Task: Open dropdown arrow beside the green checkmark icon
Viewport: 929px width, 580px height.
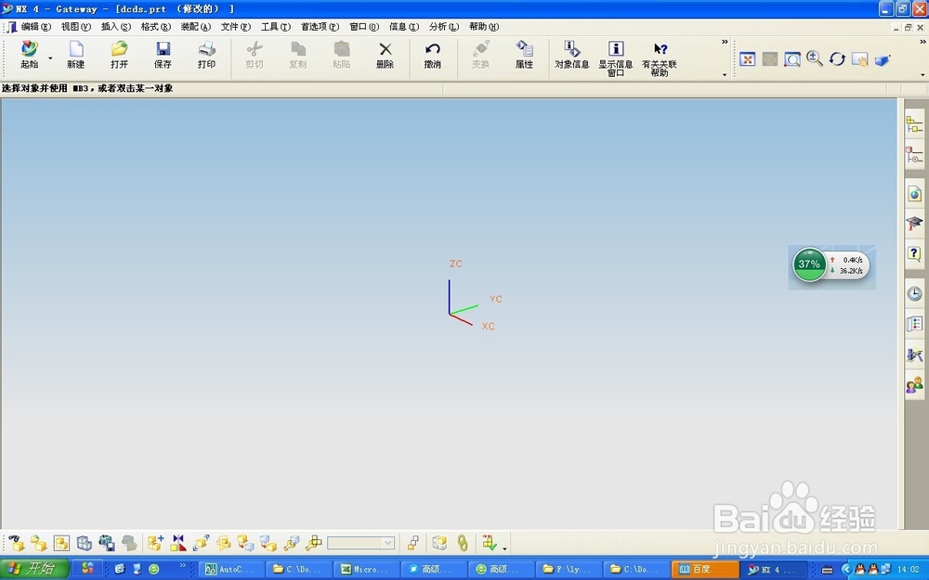Action: pyautogui.click(x=504, y=548)
